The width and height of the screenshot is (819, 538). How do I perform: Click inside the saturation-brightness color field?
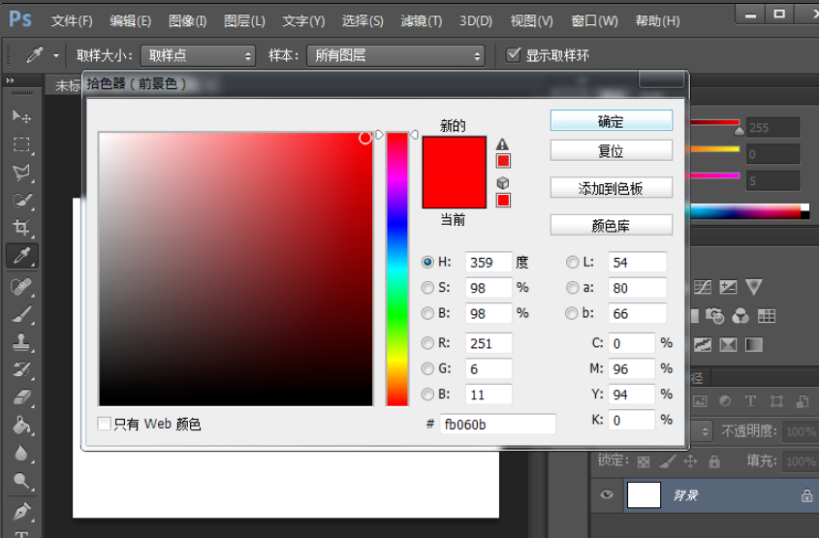(x=236, y=269)
